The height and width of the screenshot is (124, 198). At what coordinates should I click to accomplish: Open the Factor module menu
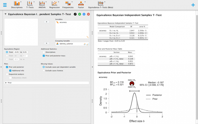(81, 5)
